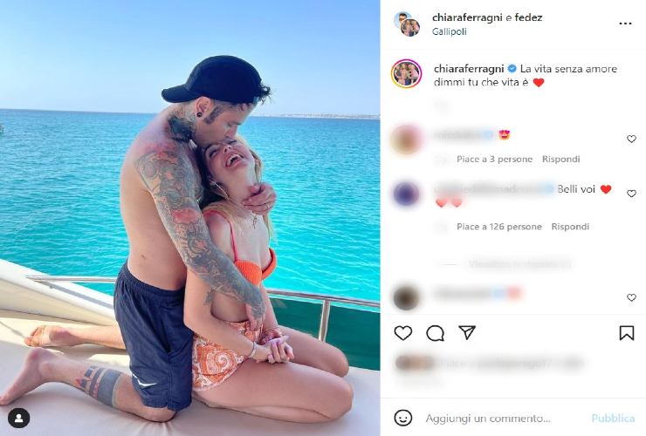
Task: Open the emoji picker smiley icon
Action: (x=403, y=418)
